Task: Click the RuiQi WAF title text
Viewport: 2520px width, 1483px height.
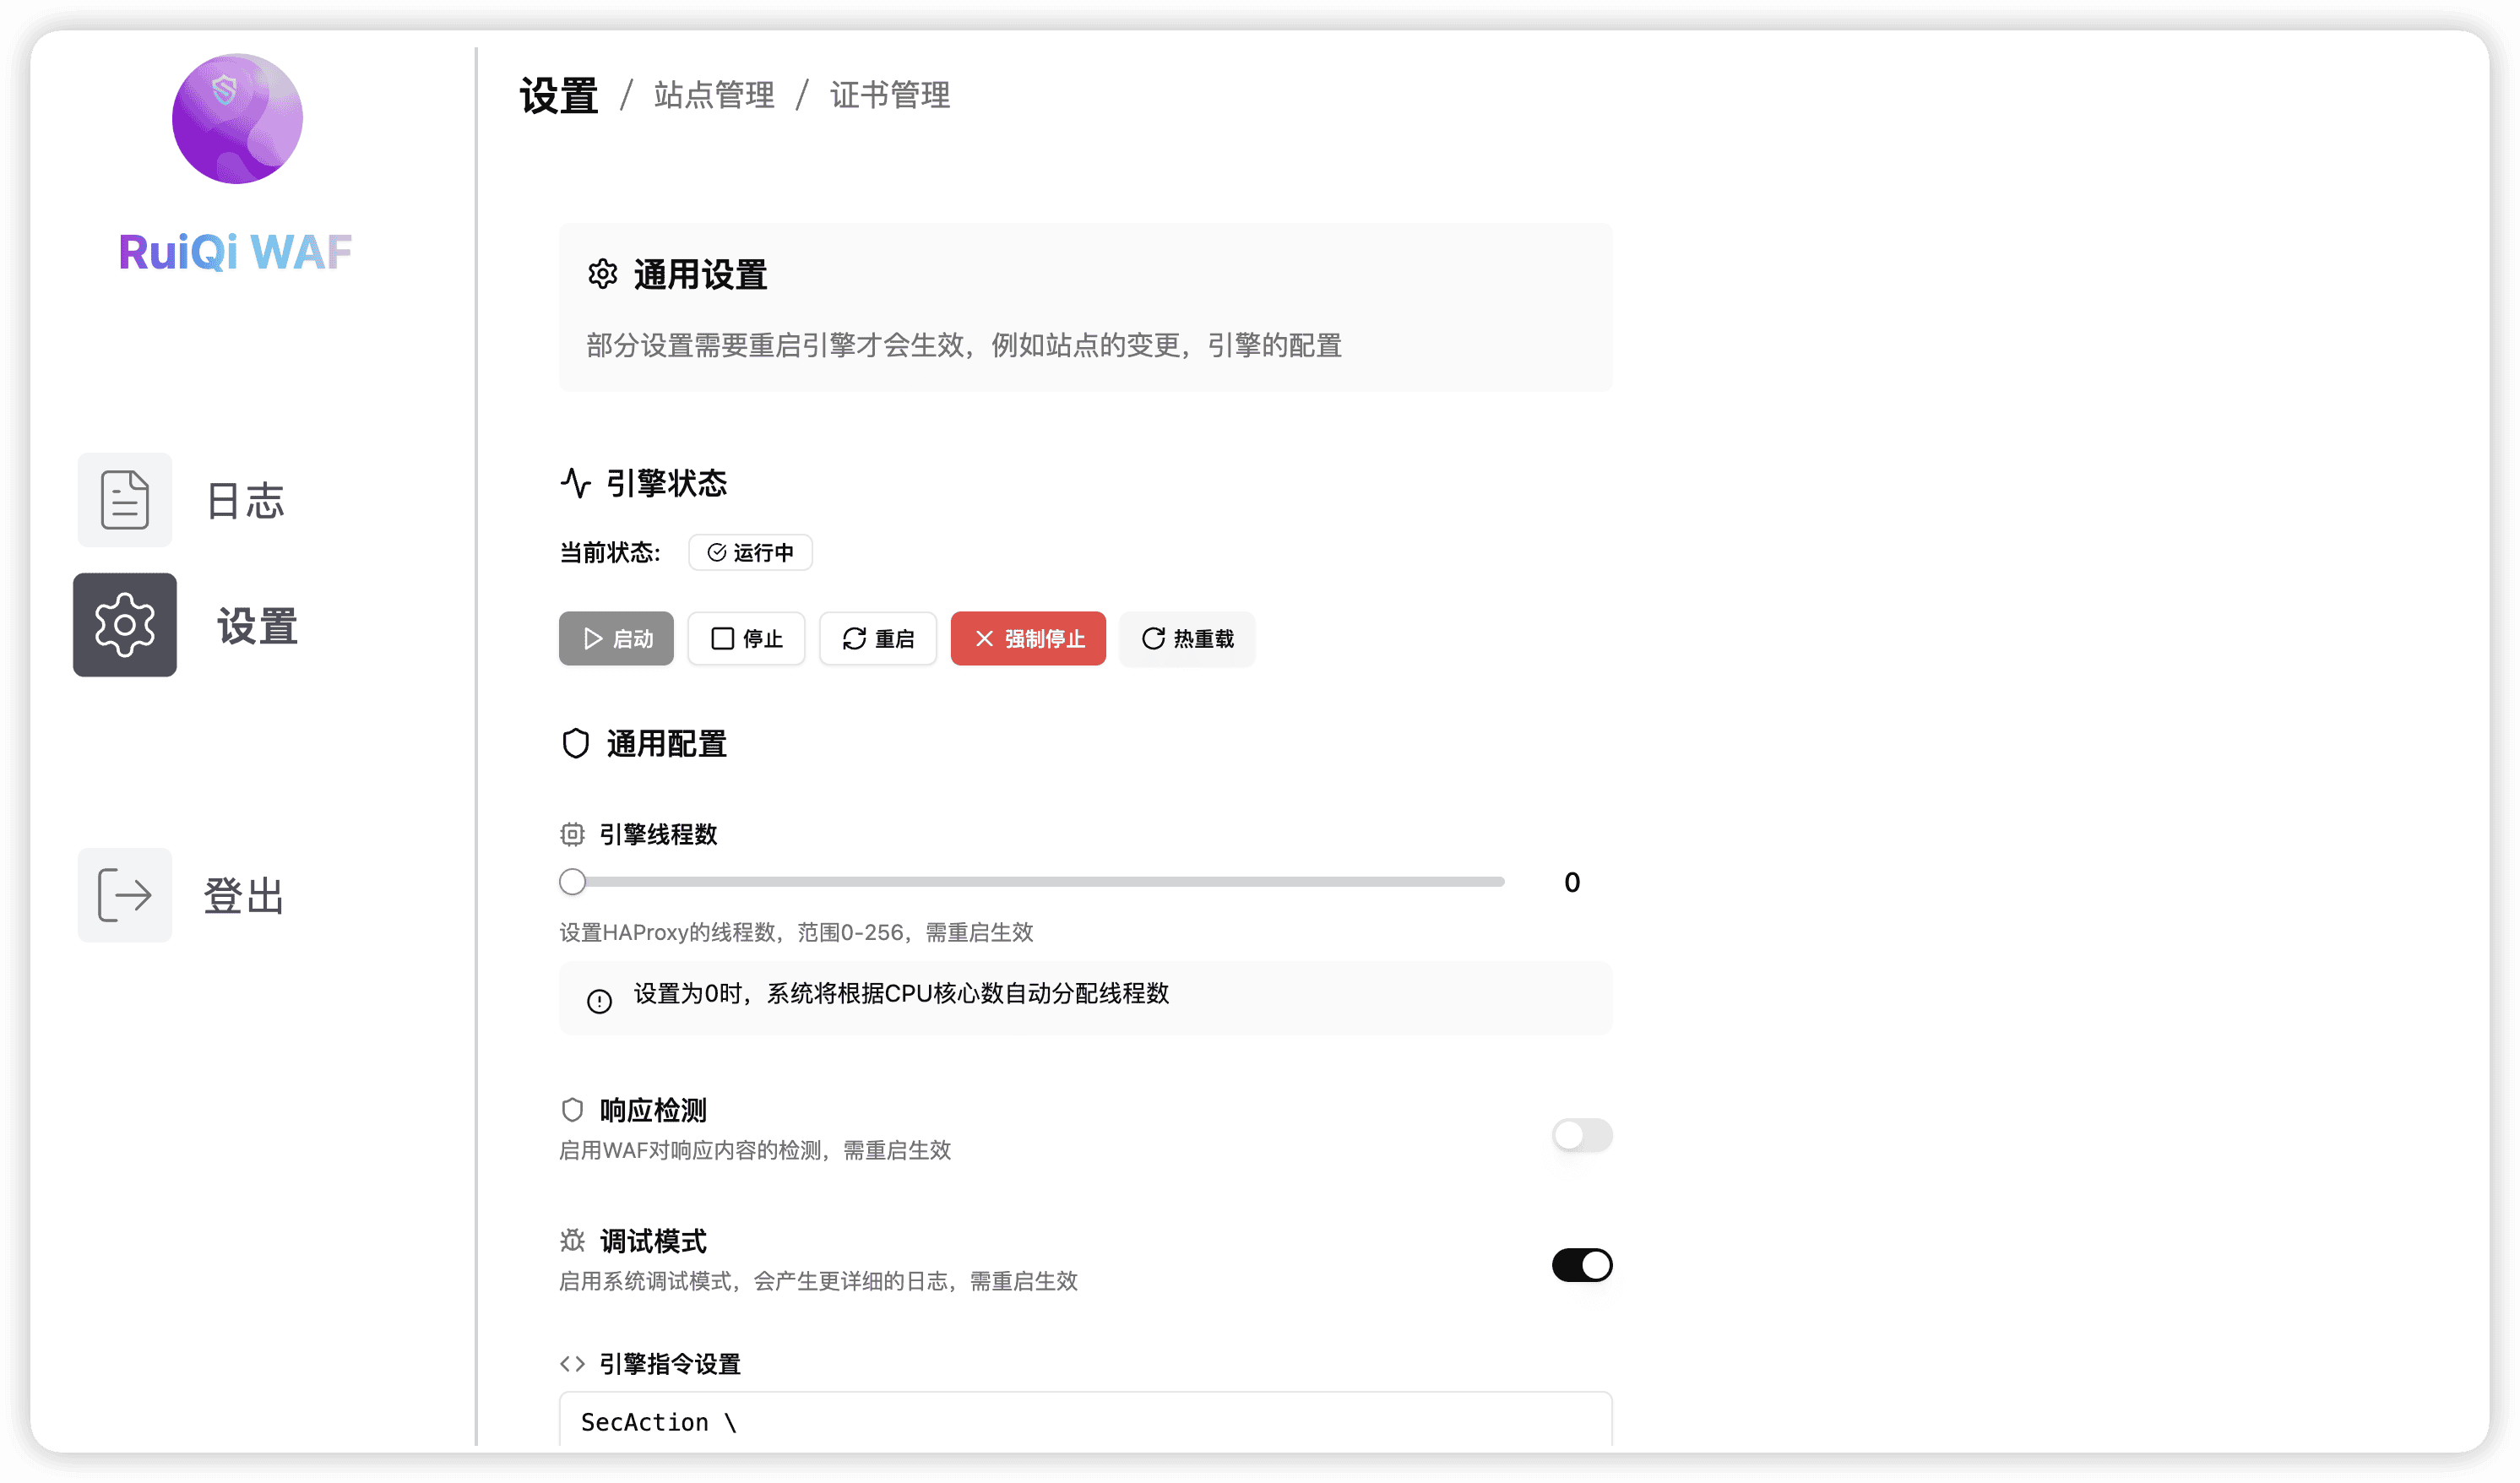Action: click(235, 252)
